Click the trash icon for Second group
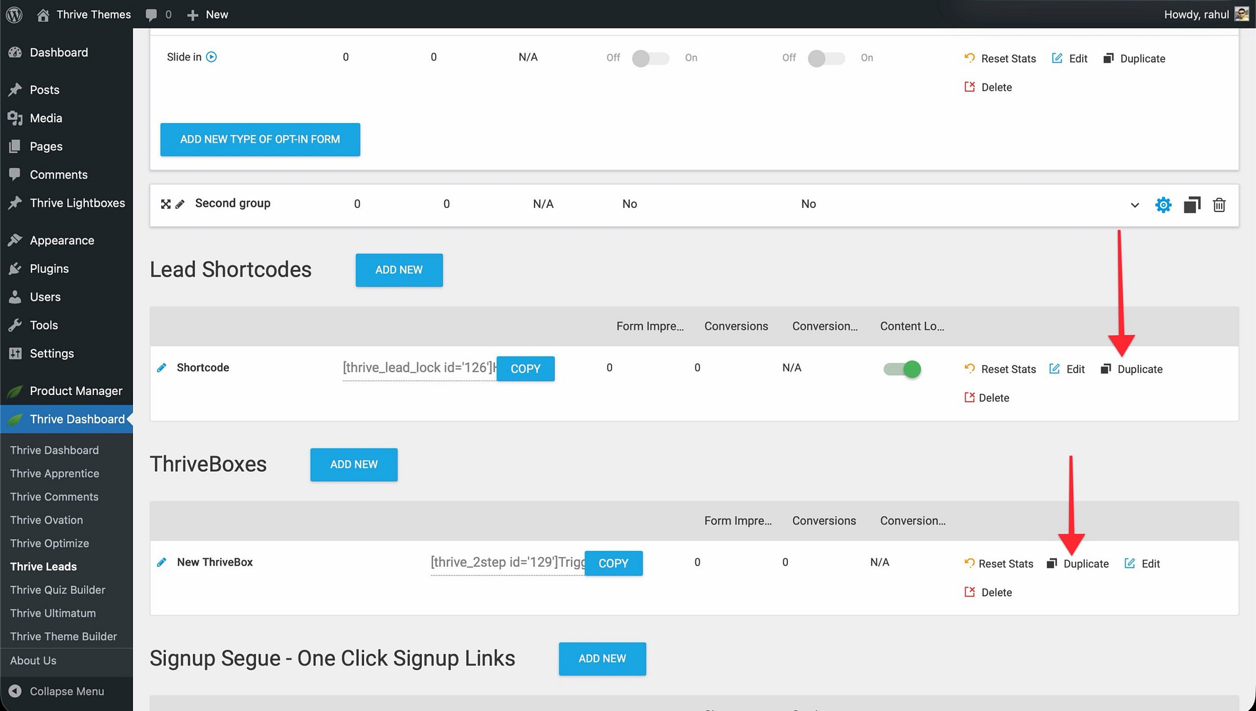Image resolution: width=1256 pixels, height=711 pixels. pos(1219,205)
